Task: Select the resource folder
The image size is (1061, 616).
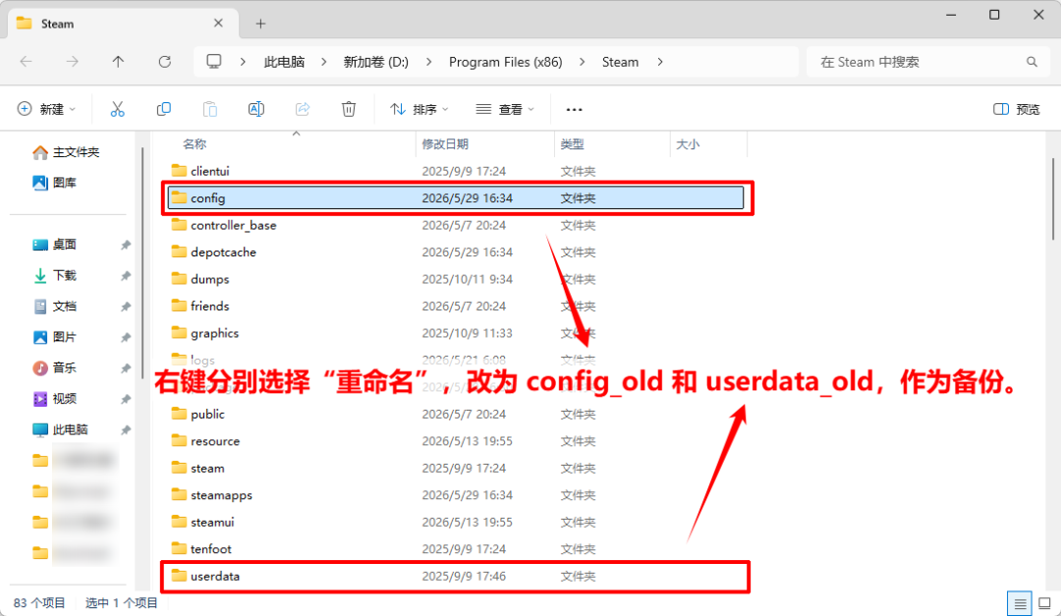Action: tap(456, 441)
